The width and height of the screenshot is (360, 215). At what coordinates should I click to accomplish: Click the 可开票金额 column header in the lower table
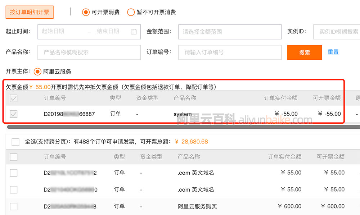[330, 157]
